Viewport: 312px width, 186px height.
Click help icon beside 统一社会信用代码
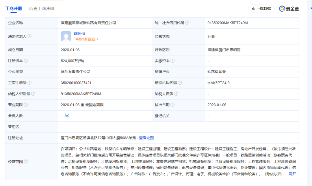(187, 23)
